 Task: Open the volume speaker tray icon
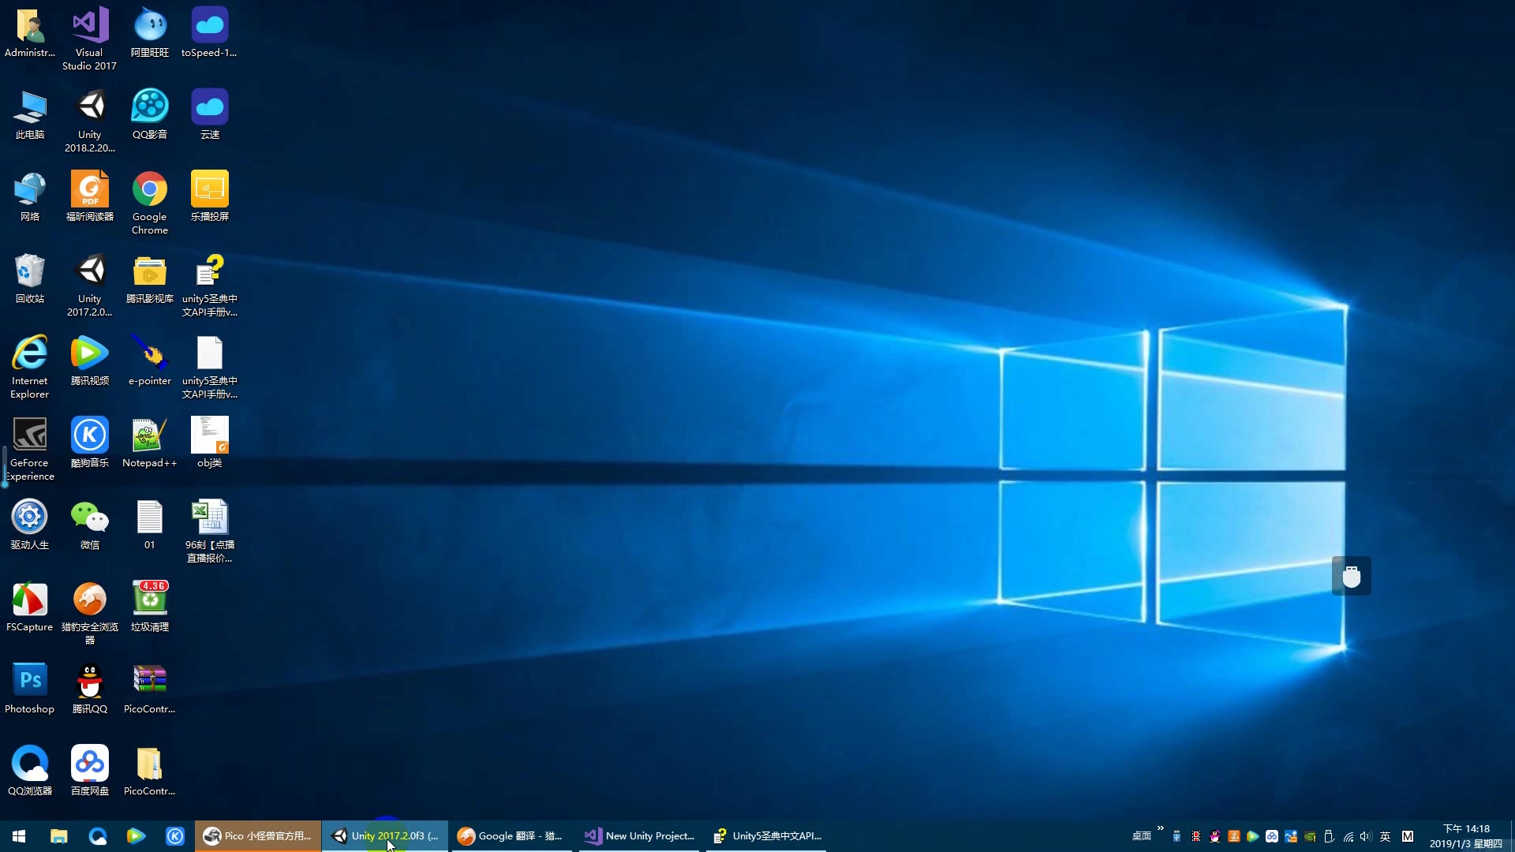click(x=1366, y=836)
